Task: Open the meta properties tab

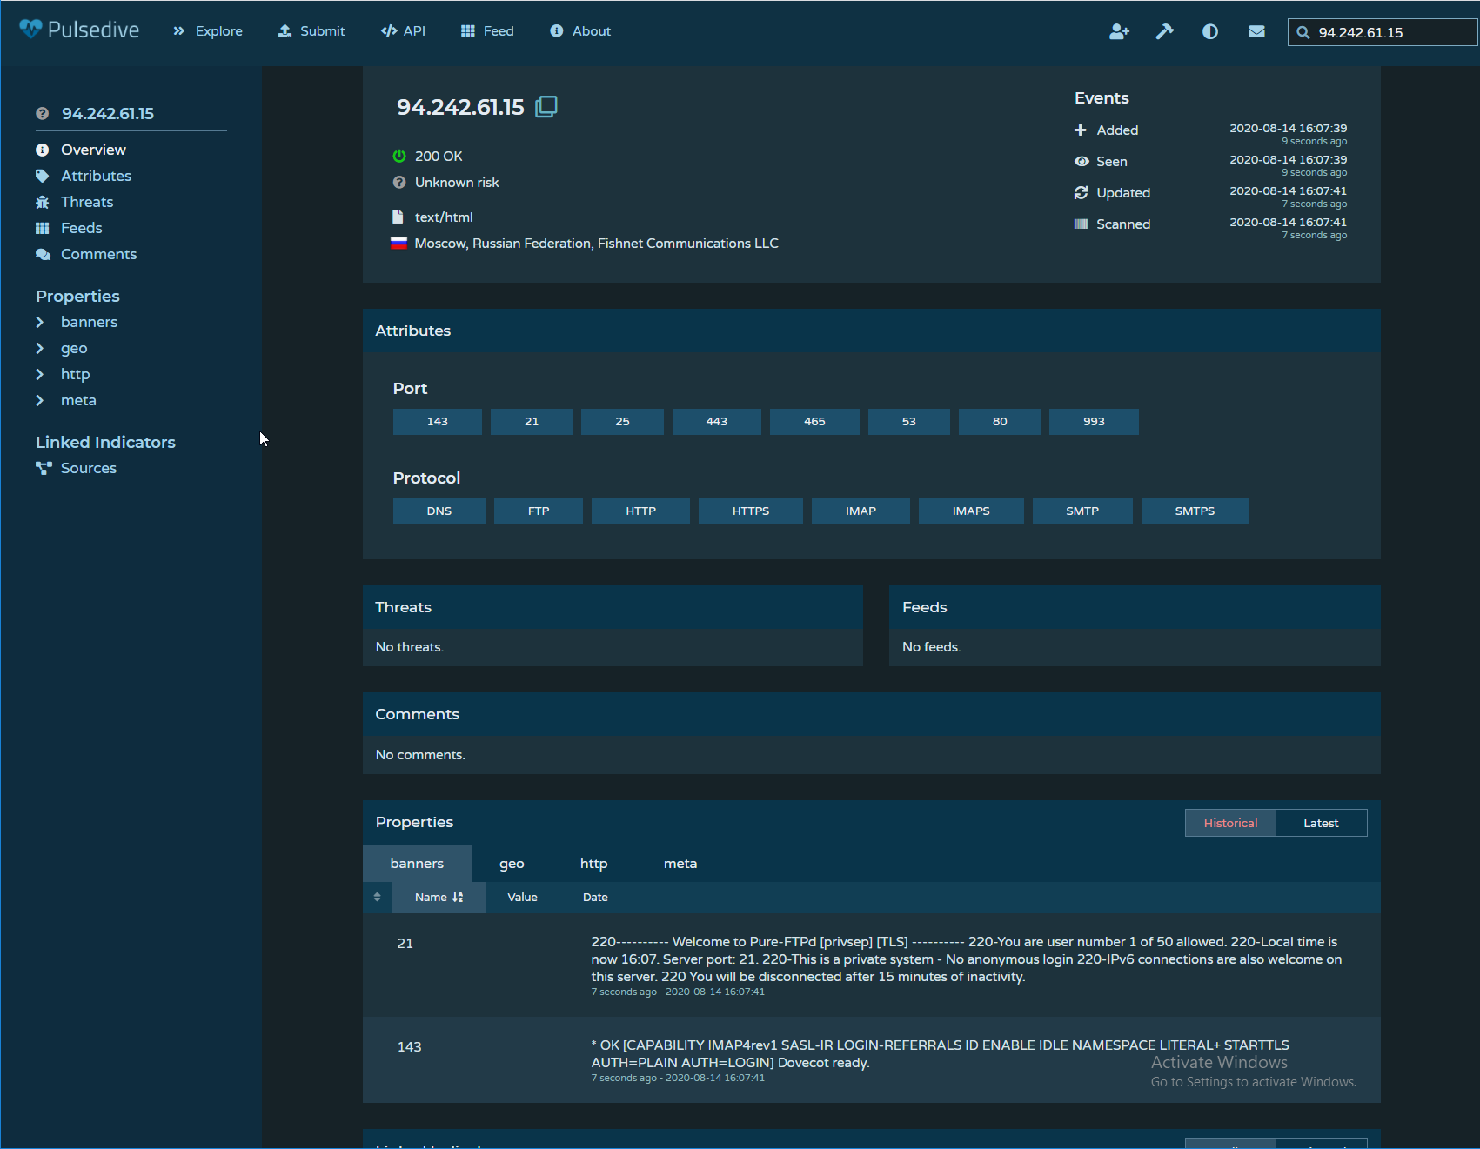Action: 680,864
